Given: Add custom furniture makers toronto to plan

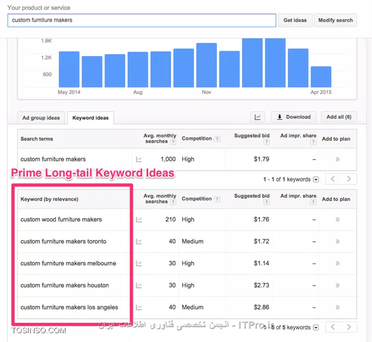Looking at the screenshot, I should pyautogui.click(x=337, y=242).
